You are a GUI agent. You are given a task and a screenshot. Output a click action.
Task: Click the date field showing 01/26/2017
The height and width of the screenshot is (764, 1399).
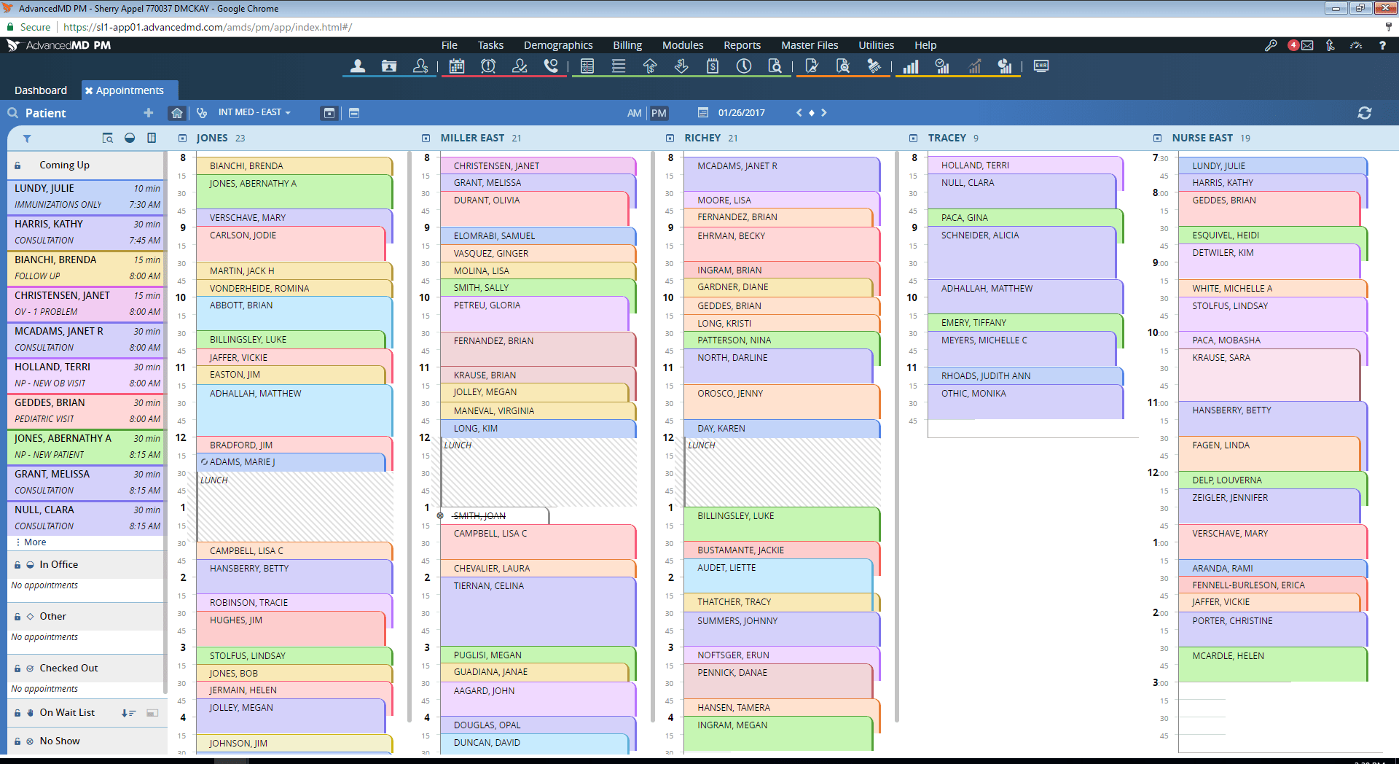point(741,112)
